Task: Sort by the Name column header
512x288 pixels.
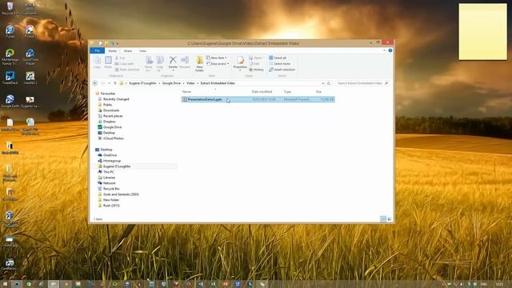Action: coord(186,92)
